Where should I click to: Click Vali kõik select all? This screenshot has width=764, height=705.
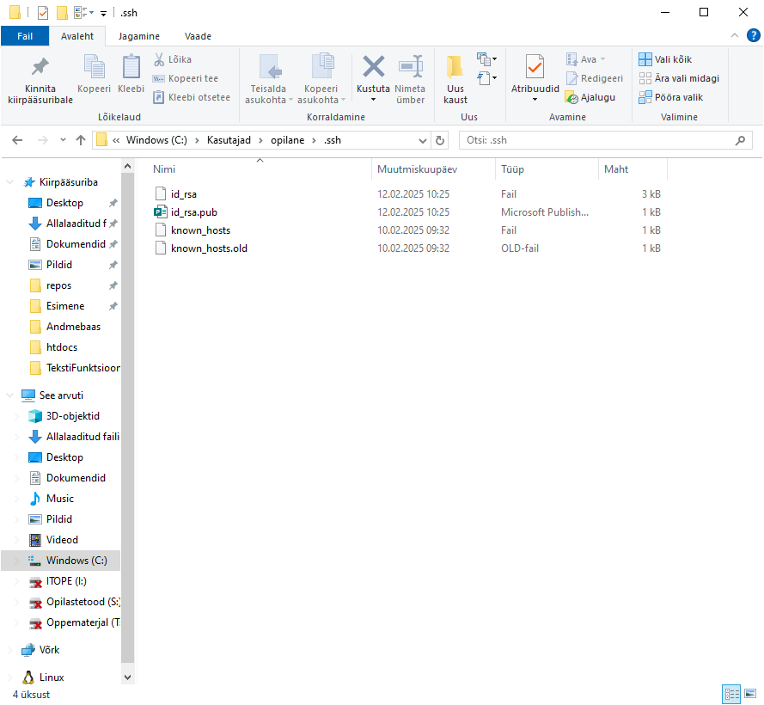pos(665,59)
